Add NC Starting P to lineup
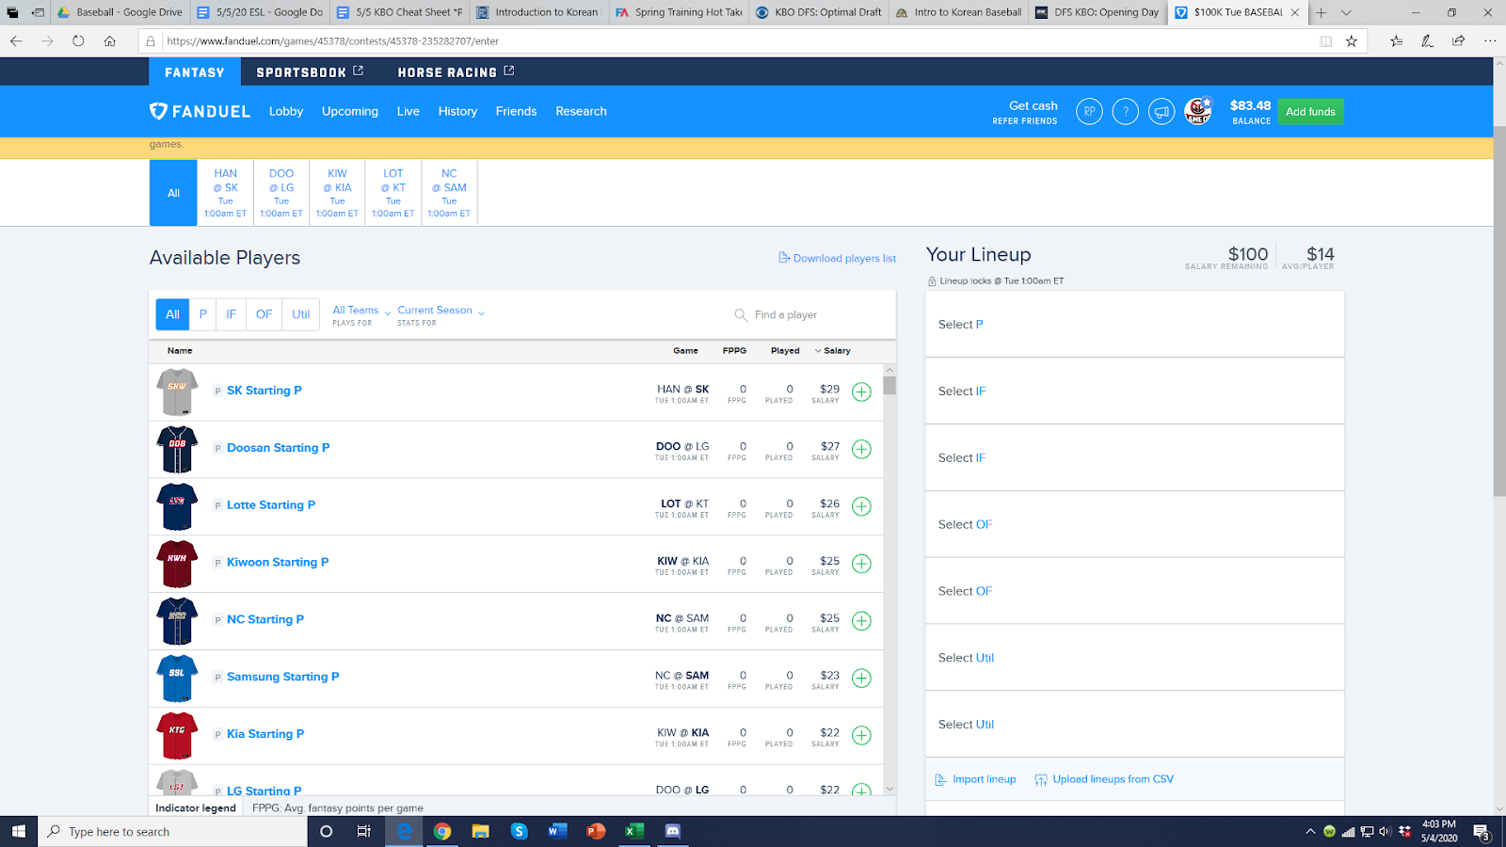This screenshot has width=1506, height=847. [861, 621]
